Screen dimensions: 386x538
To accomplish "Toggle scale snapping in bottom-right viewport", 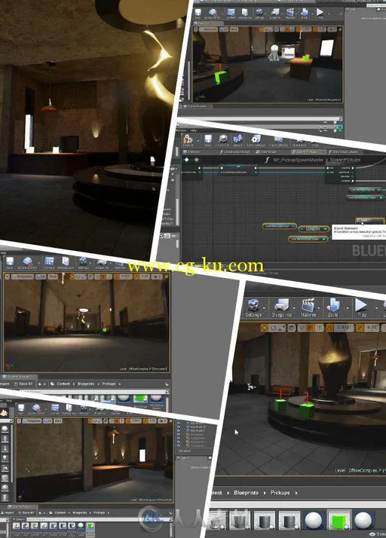I will [x=360, y=328].
